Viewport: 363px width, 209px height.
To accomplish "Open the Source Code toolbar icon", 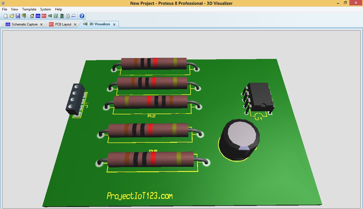I will pos(74,16).
